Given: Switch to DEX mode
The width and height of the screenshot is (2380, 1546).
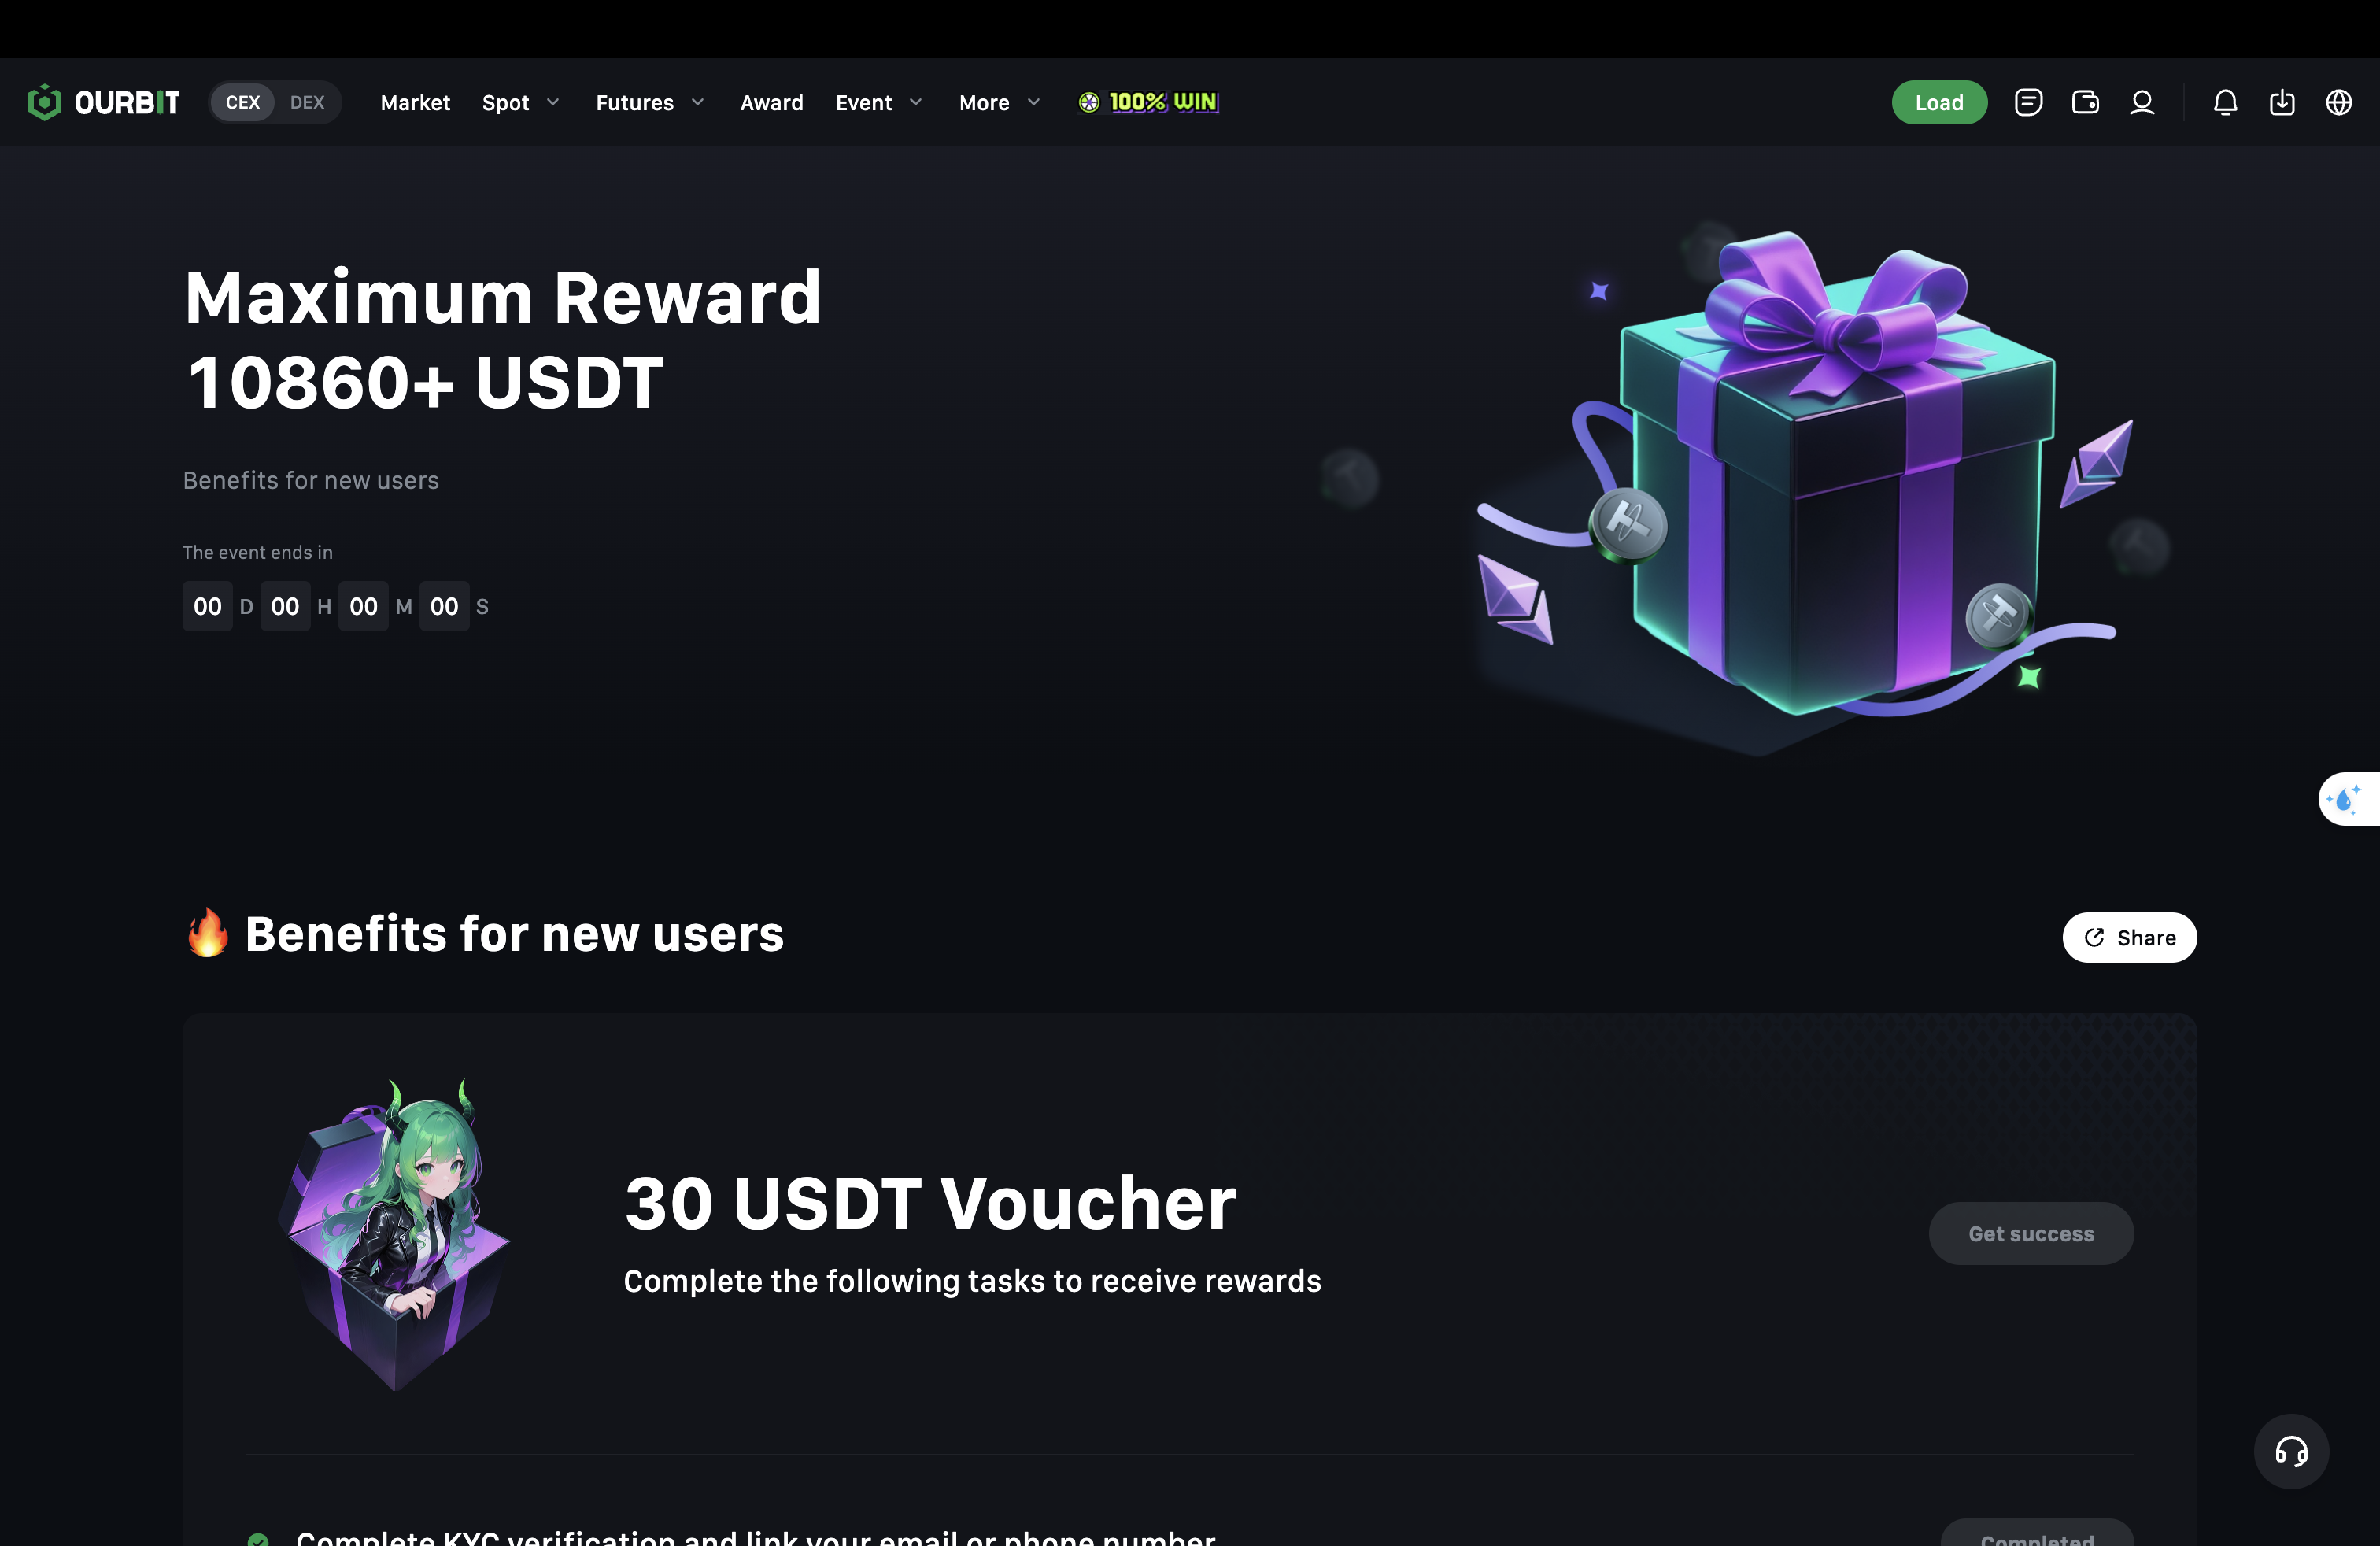Looking at the screenshot, I should tap(307, 102).
